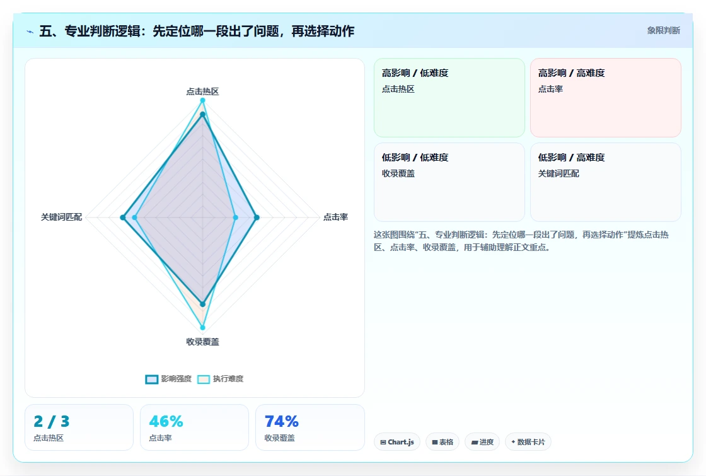The image size is (706, 476).
Task: Click the Chart.js tag
Action: (x=397, y=442)
